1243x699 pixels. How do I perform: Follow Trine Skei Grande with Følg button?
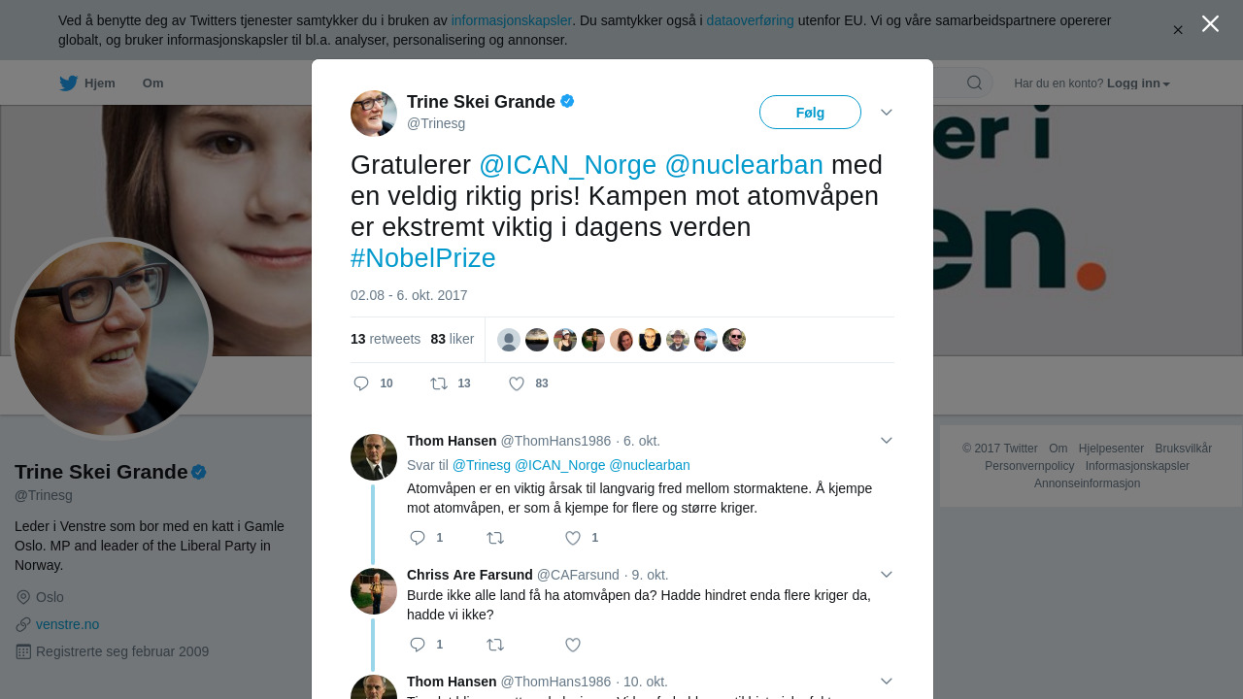click(x=810, y=113)
